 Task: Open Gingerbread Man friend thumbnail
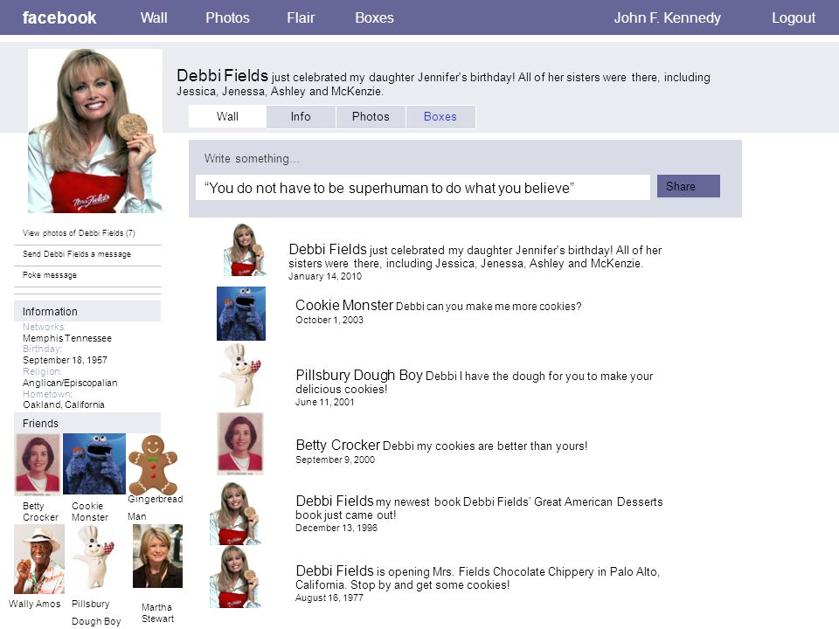tap(153, 465)
